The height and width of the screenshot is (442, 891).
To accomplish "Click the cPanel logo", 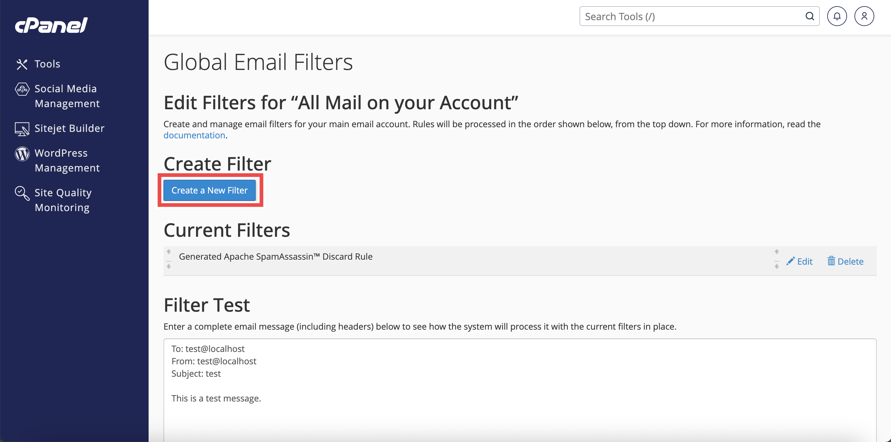I will (51, 25).
